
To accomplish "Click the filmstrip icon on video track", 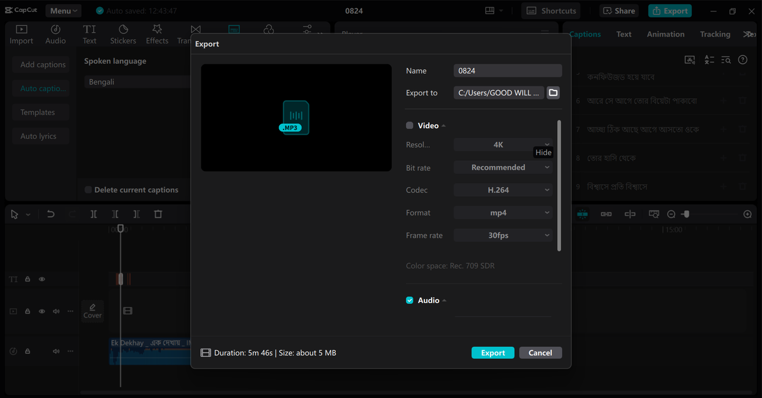I will [127, 311].
